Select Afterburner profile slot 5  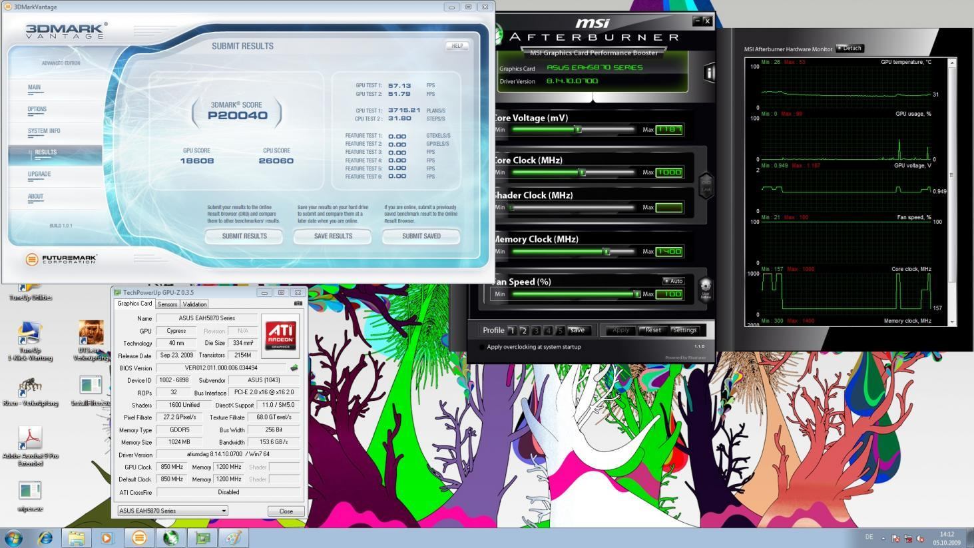560,330
